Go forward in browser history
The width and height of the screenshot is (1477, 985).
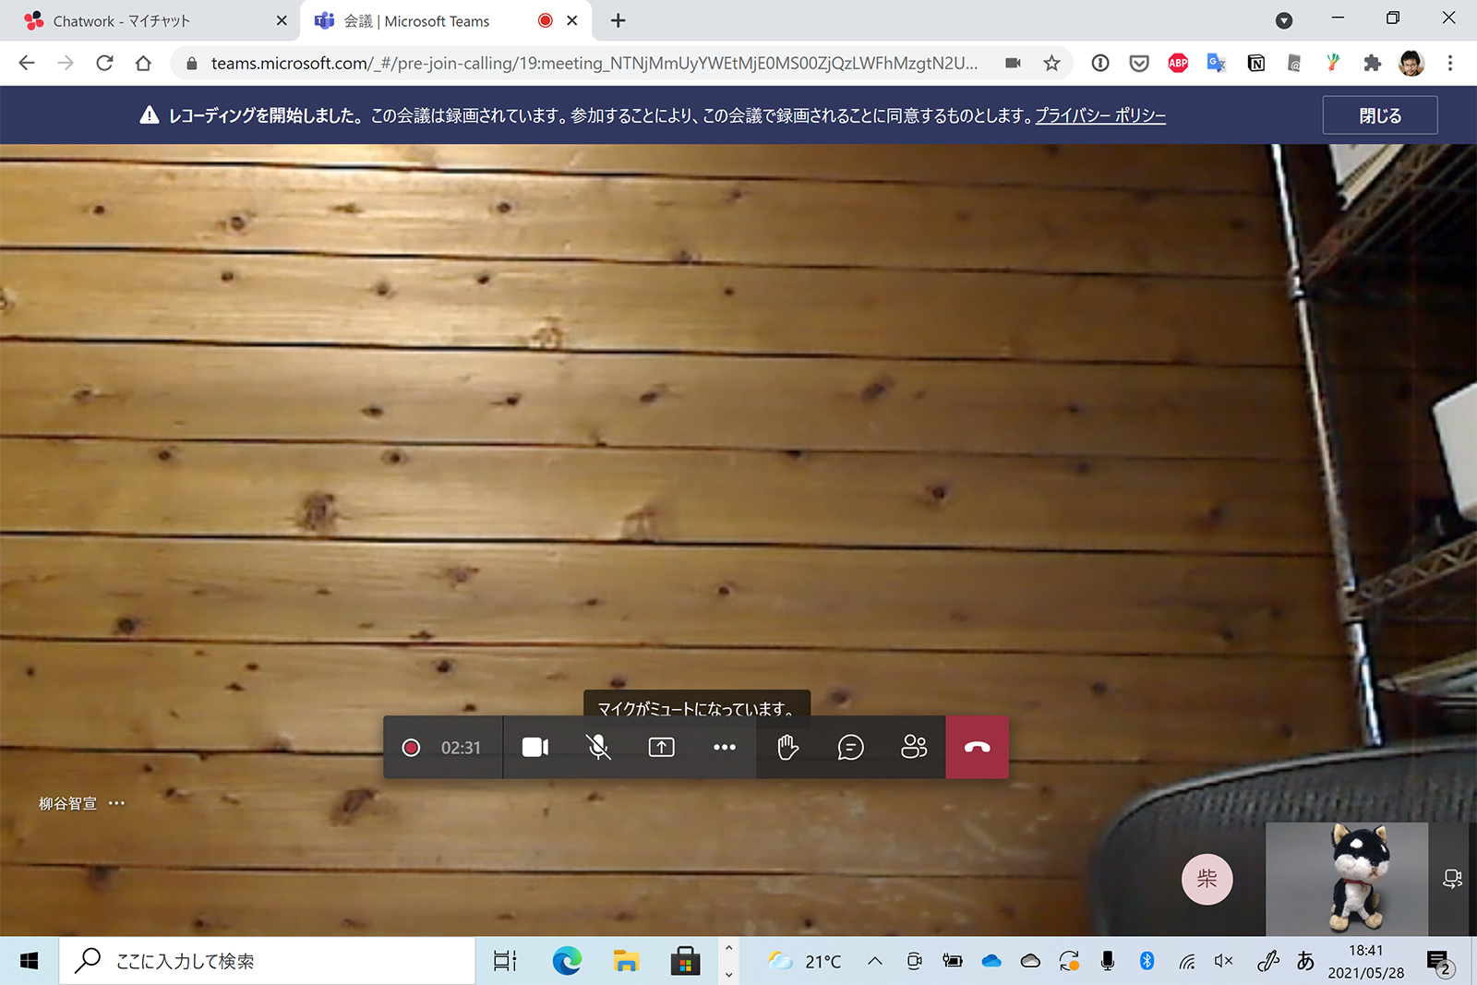(x=66, y=63)
